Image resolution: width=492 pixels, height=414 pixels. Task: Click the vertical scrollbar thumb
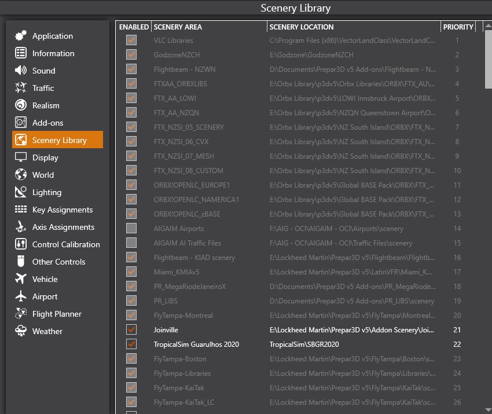[x=488, y=59]
